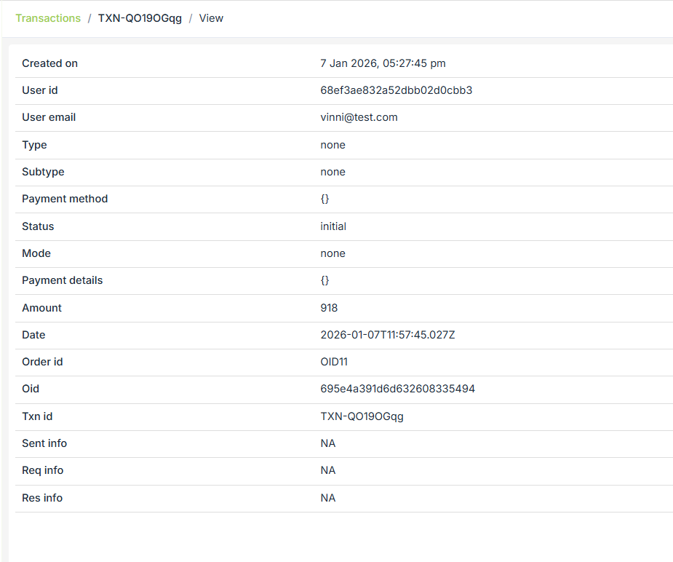Click the Created on timestamp value
The height and width of the screenshot is (562, 673).
pos(383,63)
